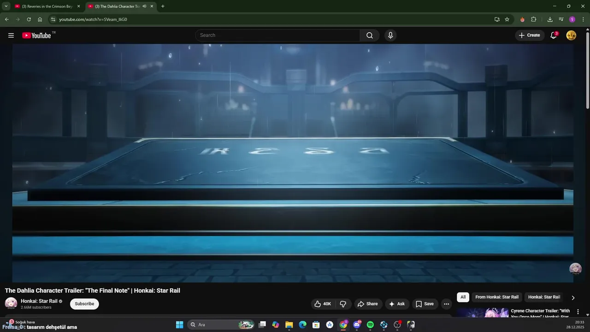This screenshot has height=332, width=590.
Task: Switch to Reveries in the Crimson tab
Action: pyautogui.click(x=47, y=6)
